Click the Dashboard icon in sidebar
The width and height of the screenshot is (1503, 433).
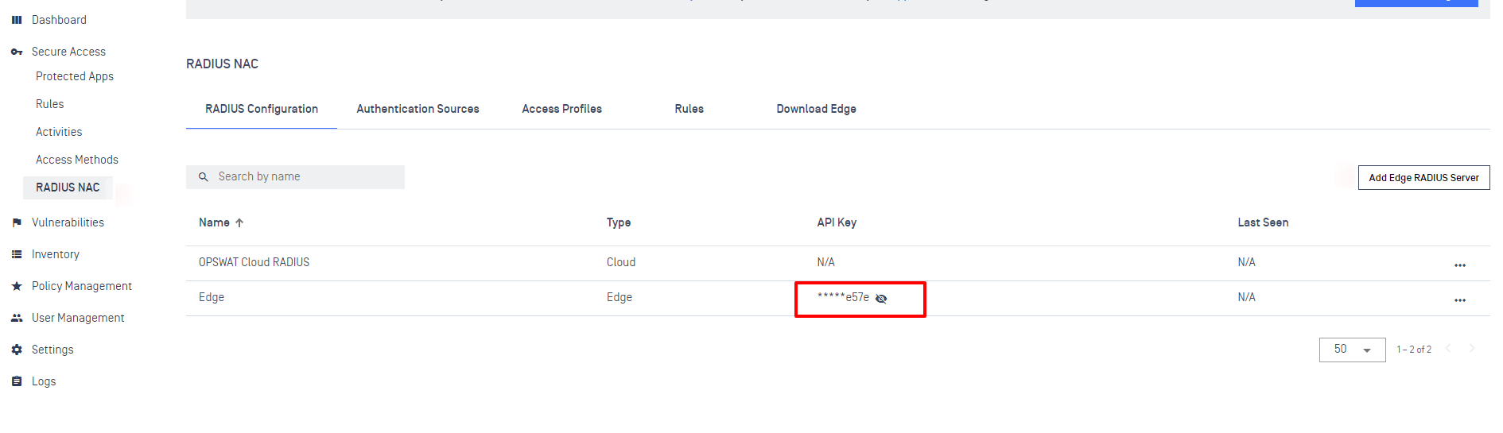tap(17, 20)
